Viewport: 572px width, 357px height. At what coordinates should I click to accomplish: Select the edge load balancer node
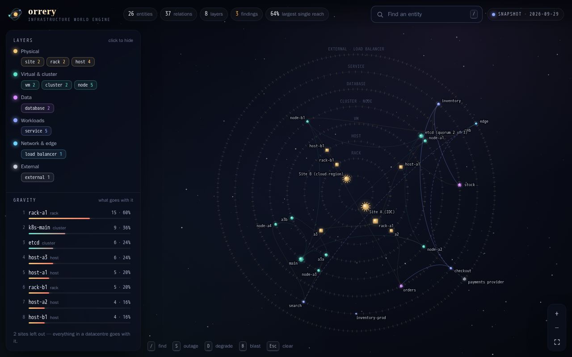(476, 124)
